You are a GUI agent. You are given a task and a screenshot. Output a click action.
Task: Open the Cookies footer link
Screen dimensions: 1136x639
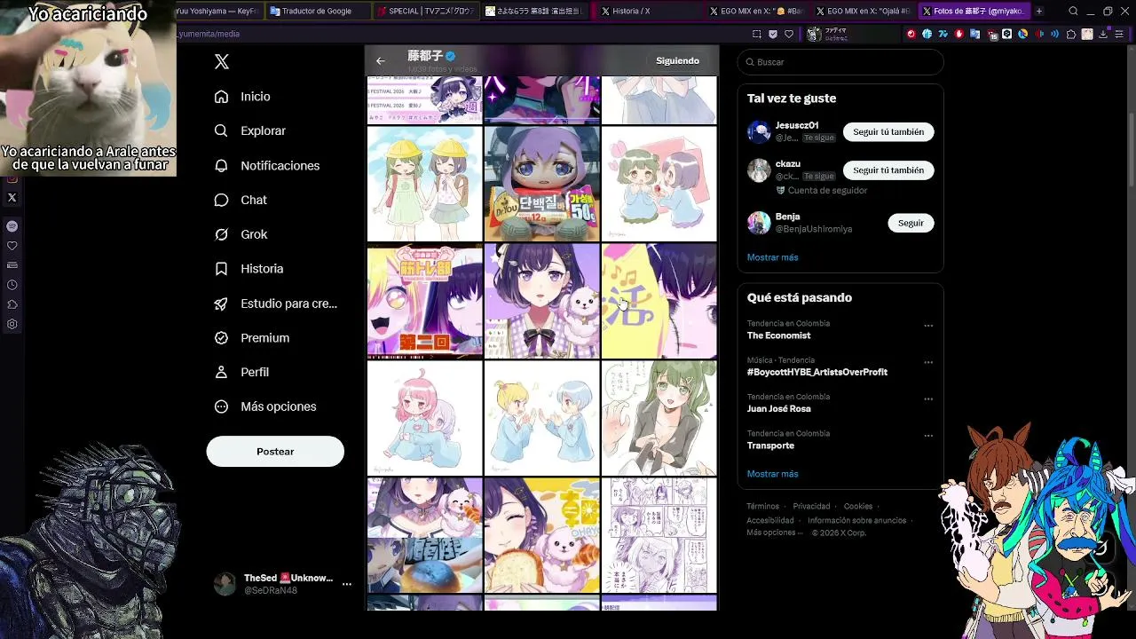pos(858,507)
